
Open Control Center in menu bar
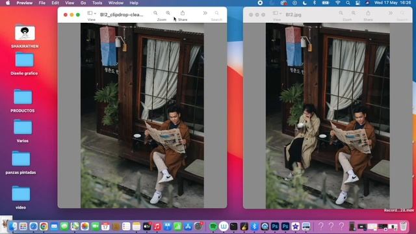click(357, 3)
